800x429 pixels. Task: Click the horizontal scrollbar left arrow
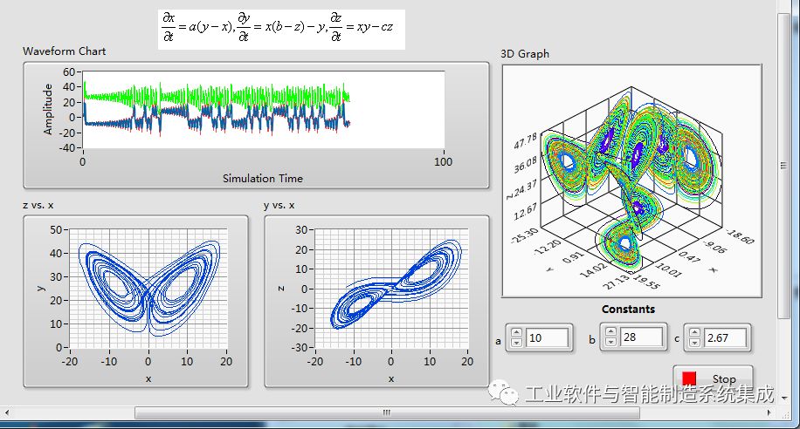click(x=7, y=412)
